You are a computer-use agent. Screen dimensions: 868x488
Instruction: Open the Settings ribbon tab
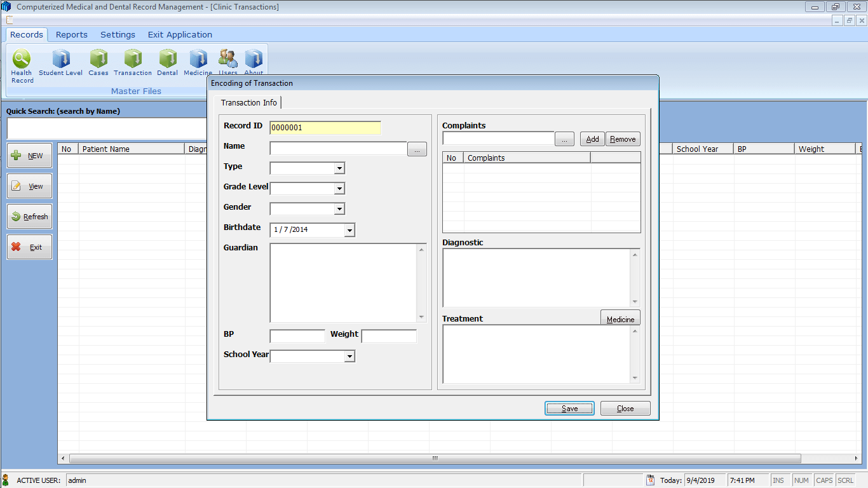118,34
